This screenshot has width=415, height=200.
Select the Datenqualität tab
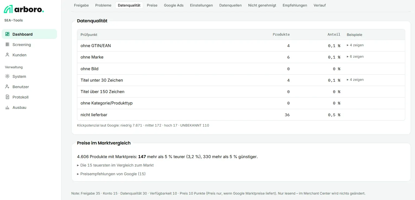tap(129, 5)
